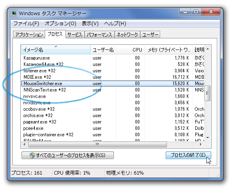Close the Windows タスク マネージャー window

[211, 12]
